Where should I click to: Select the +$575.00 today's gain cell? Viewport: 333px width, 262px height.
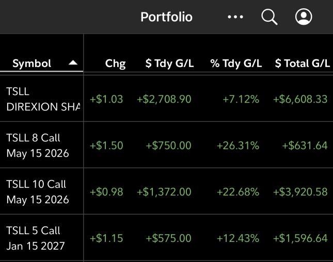pyautogui.click(x=169, y=238)
